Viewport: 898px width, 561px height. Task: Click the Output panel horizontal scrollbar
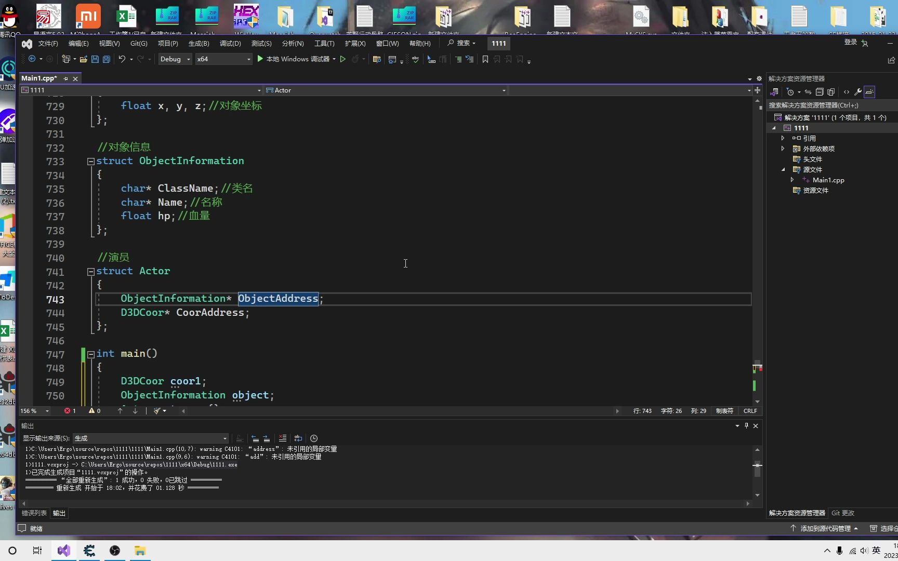[386, 503]
